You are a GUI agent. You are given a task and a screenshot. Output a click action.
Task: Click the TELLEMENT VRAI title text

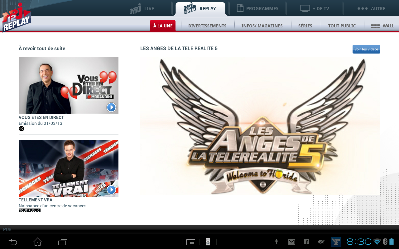(36, 200)
